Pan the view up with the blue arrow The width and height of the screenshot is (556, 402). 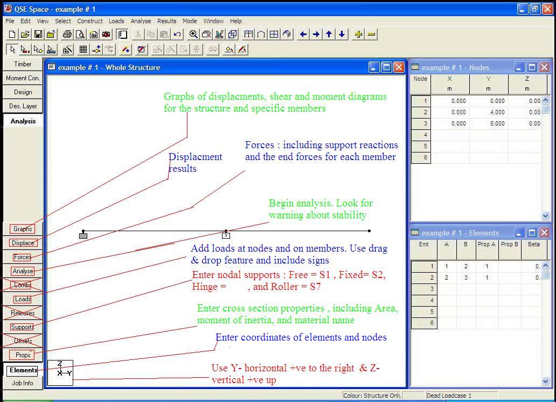[329, 34]
